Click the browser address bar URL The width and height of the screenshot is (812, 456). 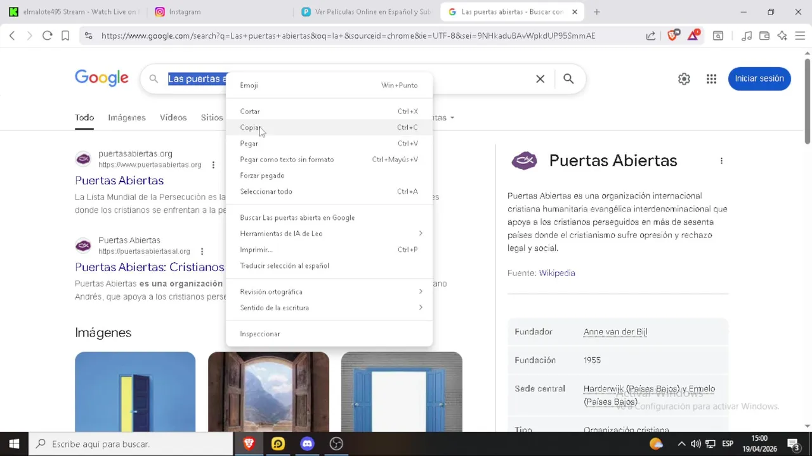pos(348,36)
